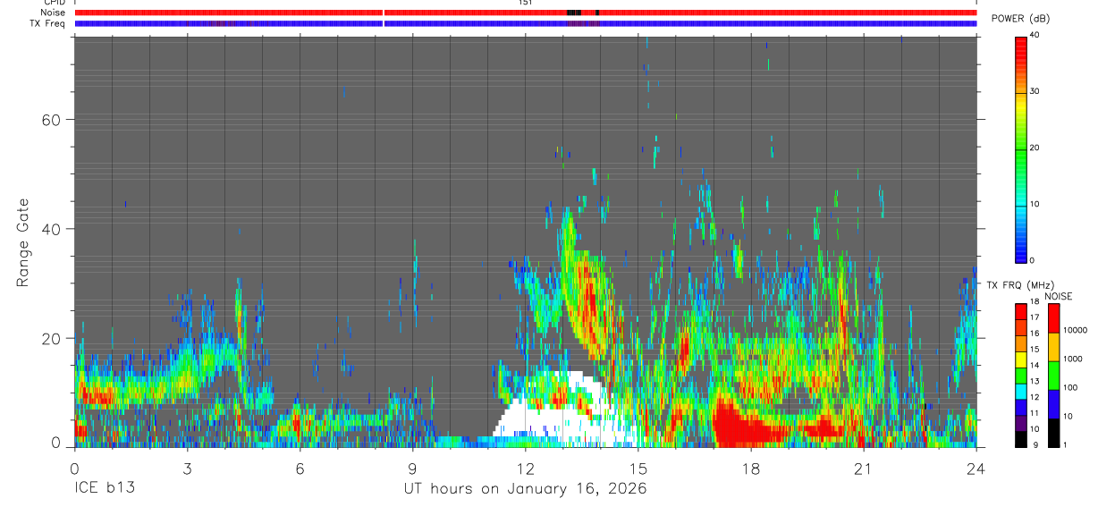The width and height of the screenshot is (1098, 507).
Task: Click the orange swatch in the NOISE legend
Action: tap(1053, 347)
